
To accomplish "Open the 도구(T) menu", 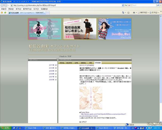I will point(36,9).
